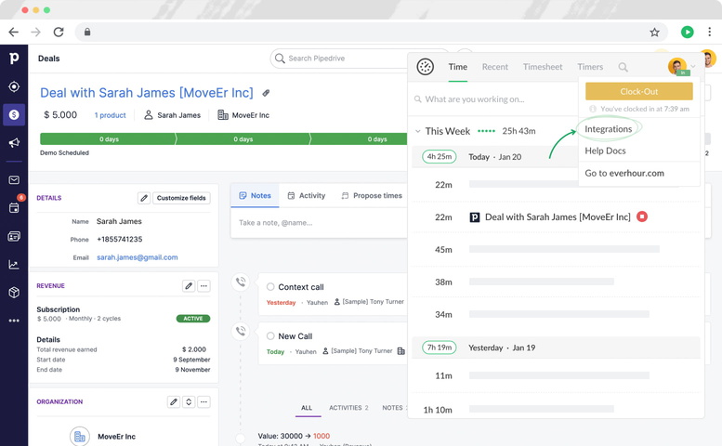Click the Pipedrive logo in sidebar
The image size is (722, 446).
(x=14, y=59)
